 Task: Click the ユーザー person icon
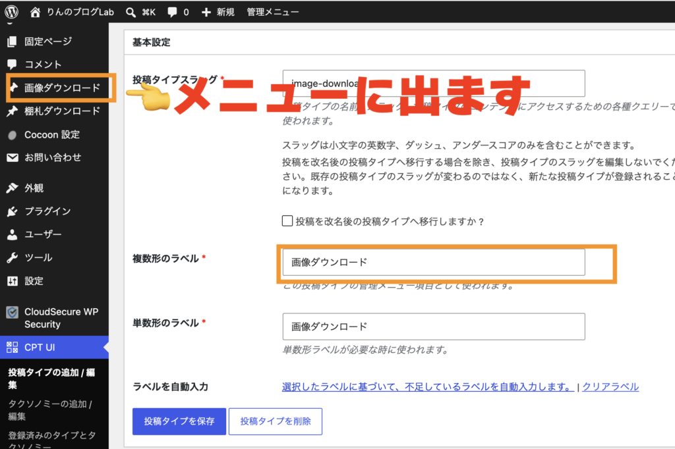(x=12, y=234)
